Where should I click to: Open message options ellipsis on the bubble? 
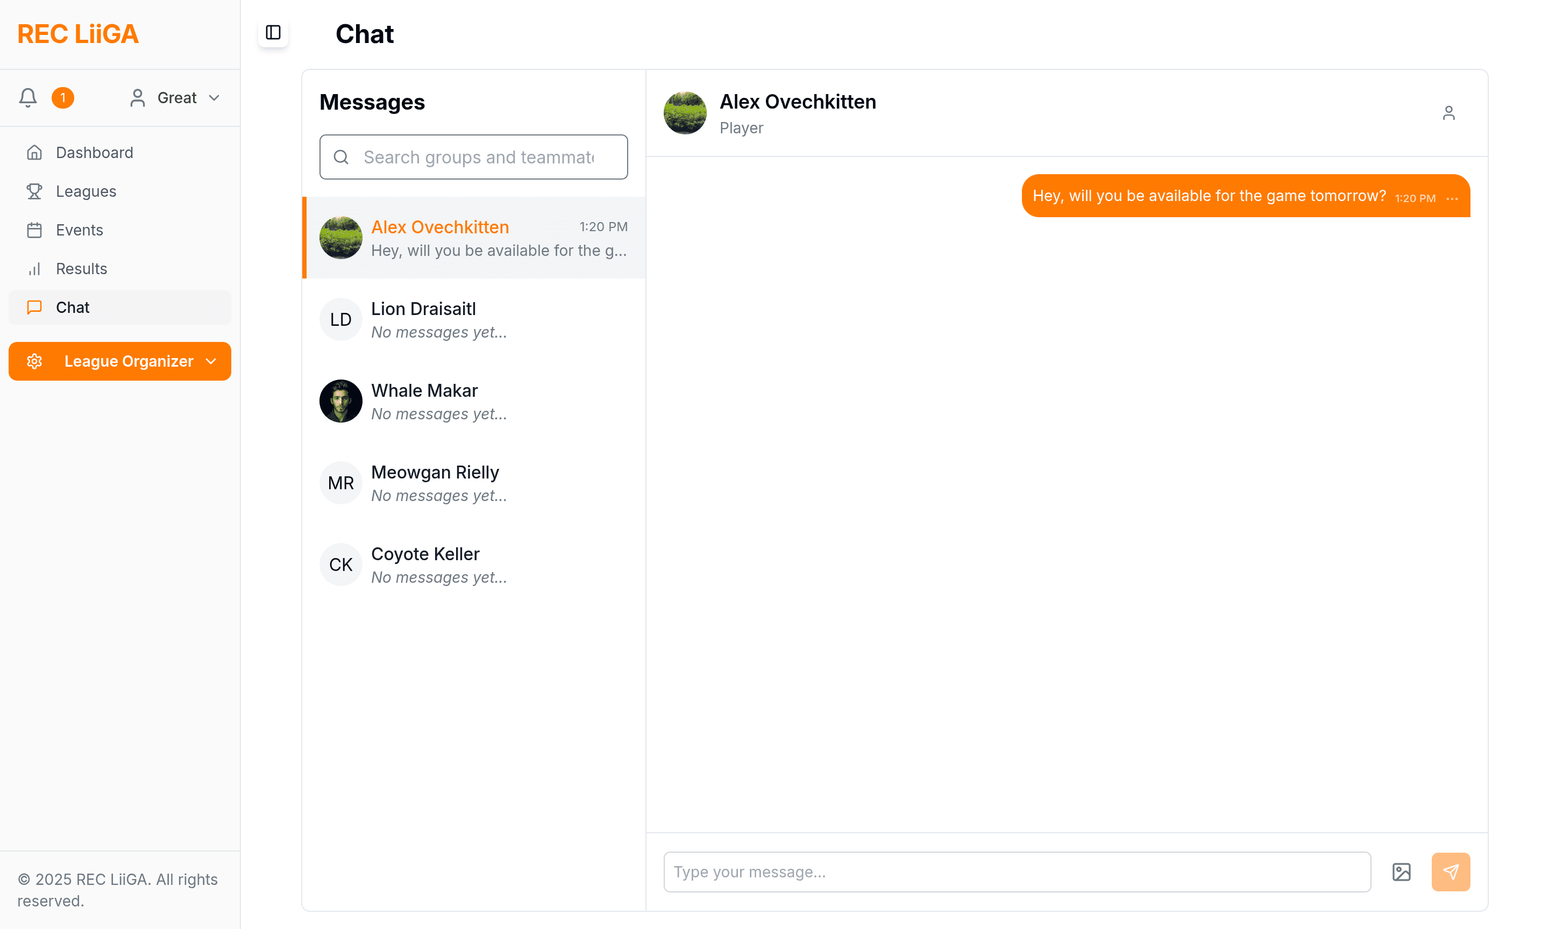coord(1452,198)
